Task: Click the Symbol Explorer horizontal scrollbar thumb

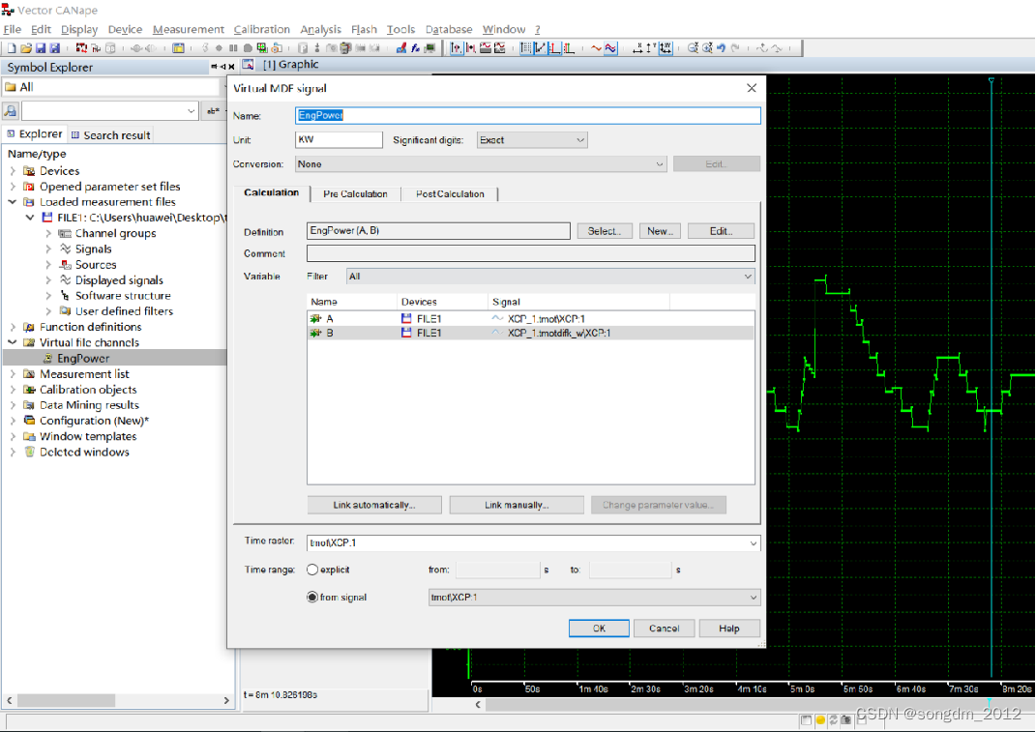Action: coord(66,700)
